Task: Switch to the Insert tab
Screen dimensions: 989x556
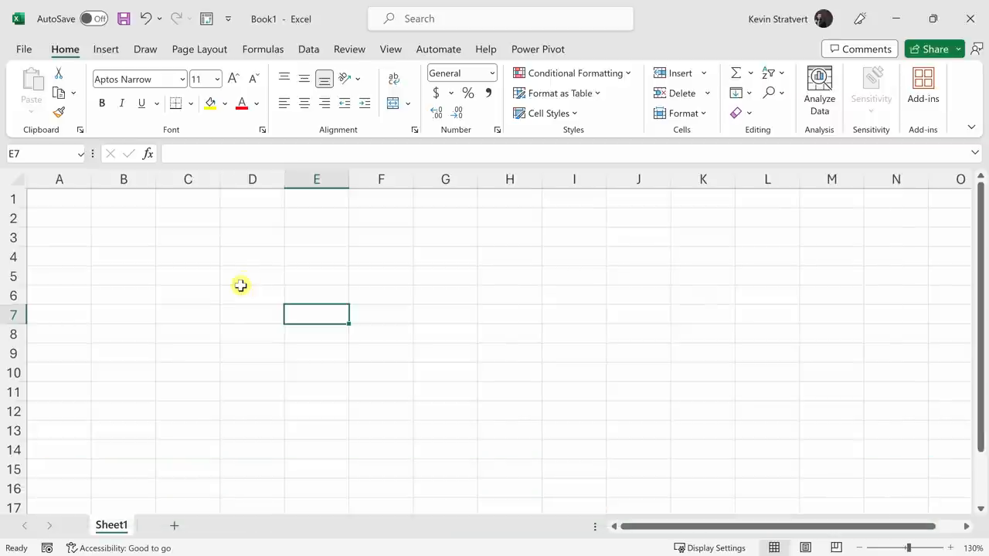Action: [x=106, y=49]
